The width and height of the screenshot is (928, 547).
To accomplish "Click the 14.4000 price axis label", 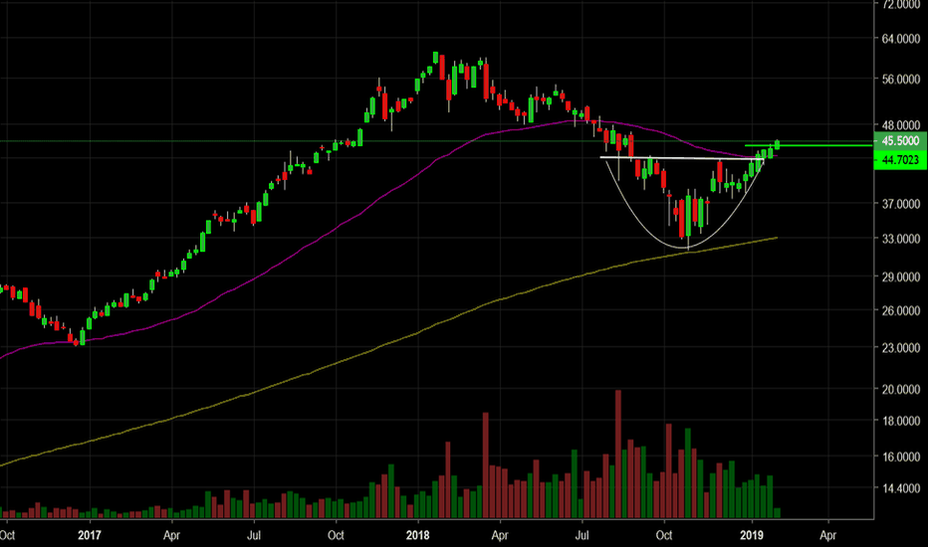I will (901, 488).
